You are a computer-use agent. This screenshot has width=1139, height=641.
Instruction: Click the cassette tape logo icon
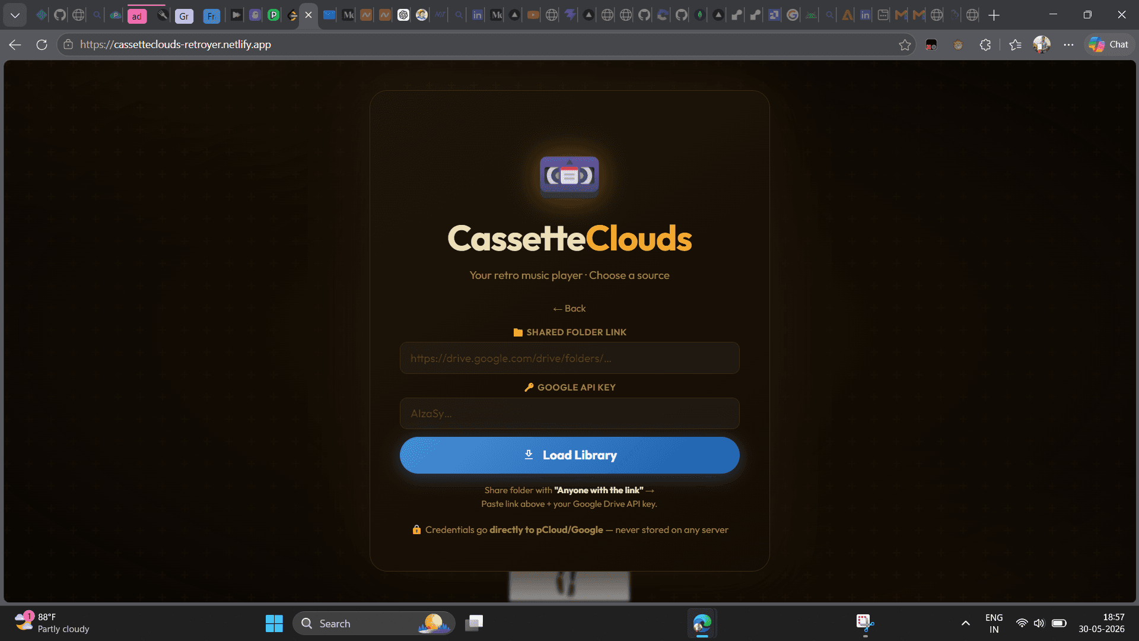[569, 176]
